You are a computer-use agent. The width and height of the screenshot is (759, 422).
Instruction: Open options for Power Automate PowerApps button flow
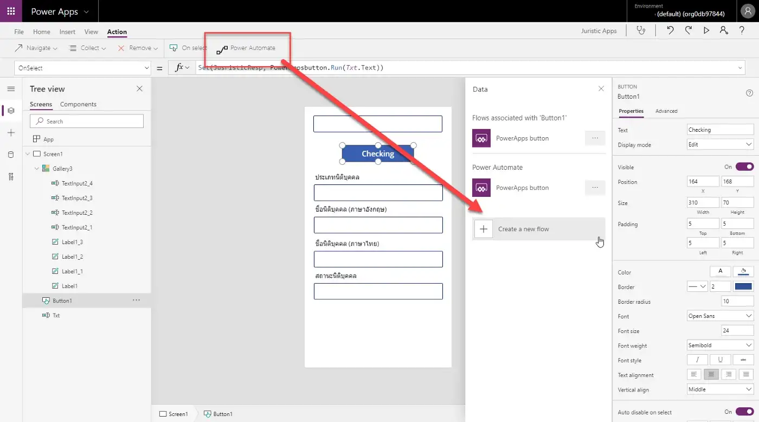point(595,188)
